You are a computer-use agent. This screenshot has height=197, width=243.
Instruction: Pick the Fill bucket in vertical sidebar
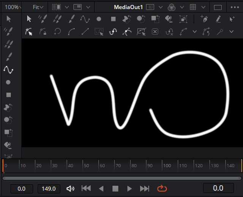tap(8, 145)
